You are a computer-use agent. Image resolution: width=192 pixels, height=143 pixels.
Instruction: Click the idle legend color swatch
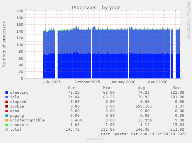coord(7,97)
